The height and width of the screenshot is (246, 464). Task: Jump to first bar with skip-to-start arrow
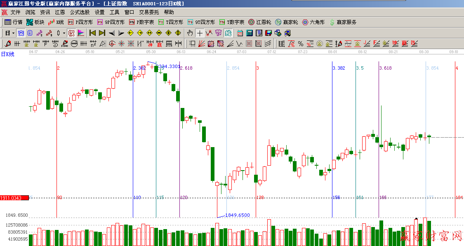(x=92, y=33)
